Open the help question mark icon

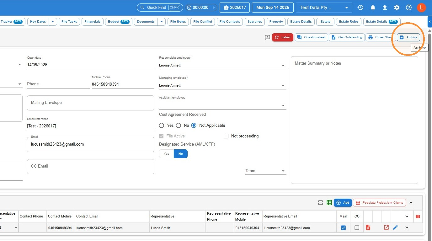408,8
